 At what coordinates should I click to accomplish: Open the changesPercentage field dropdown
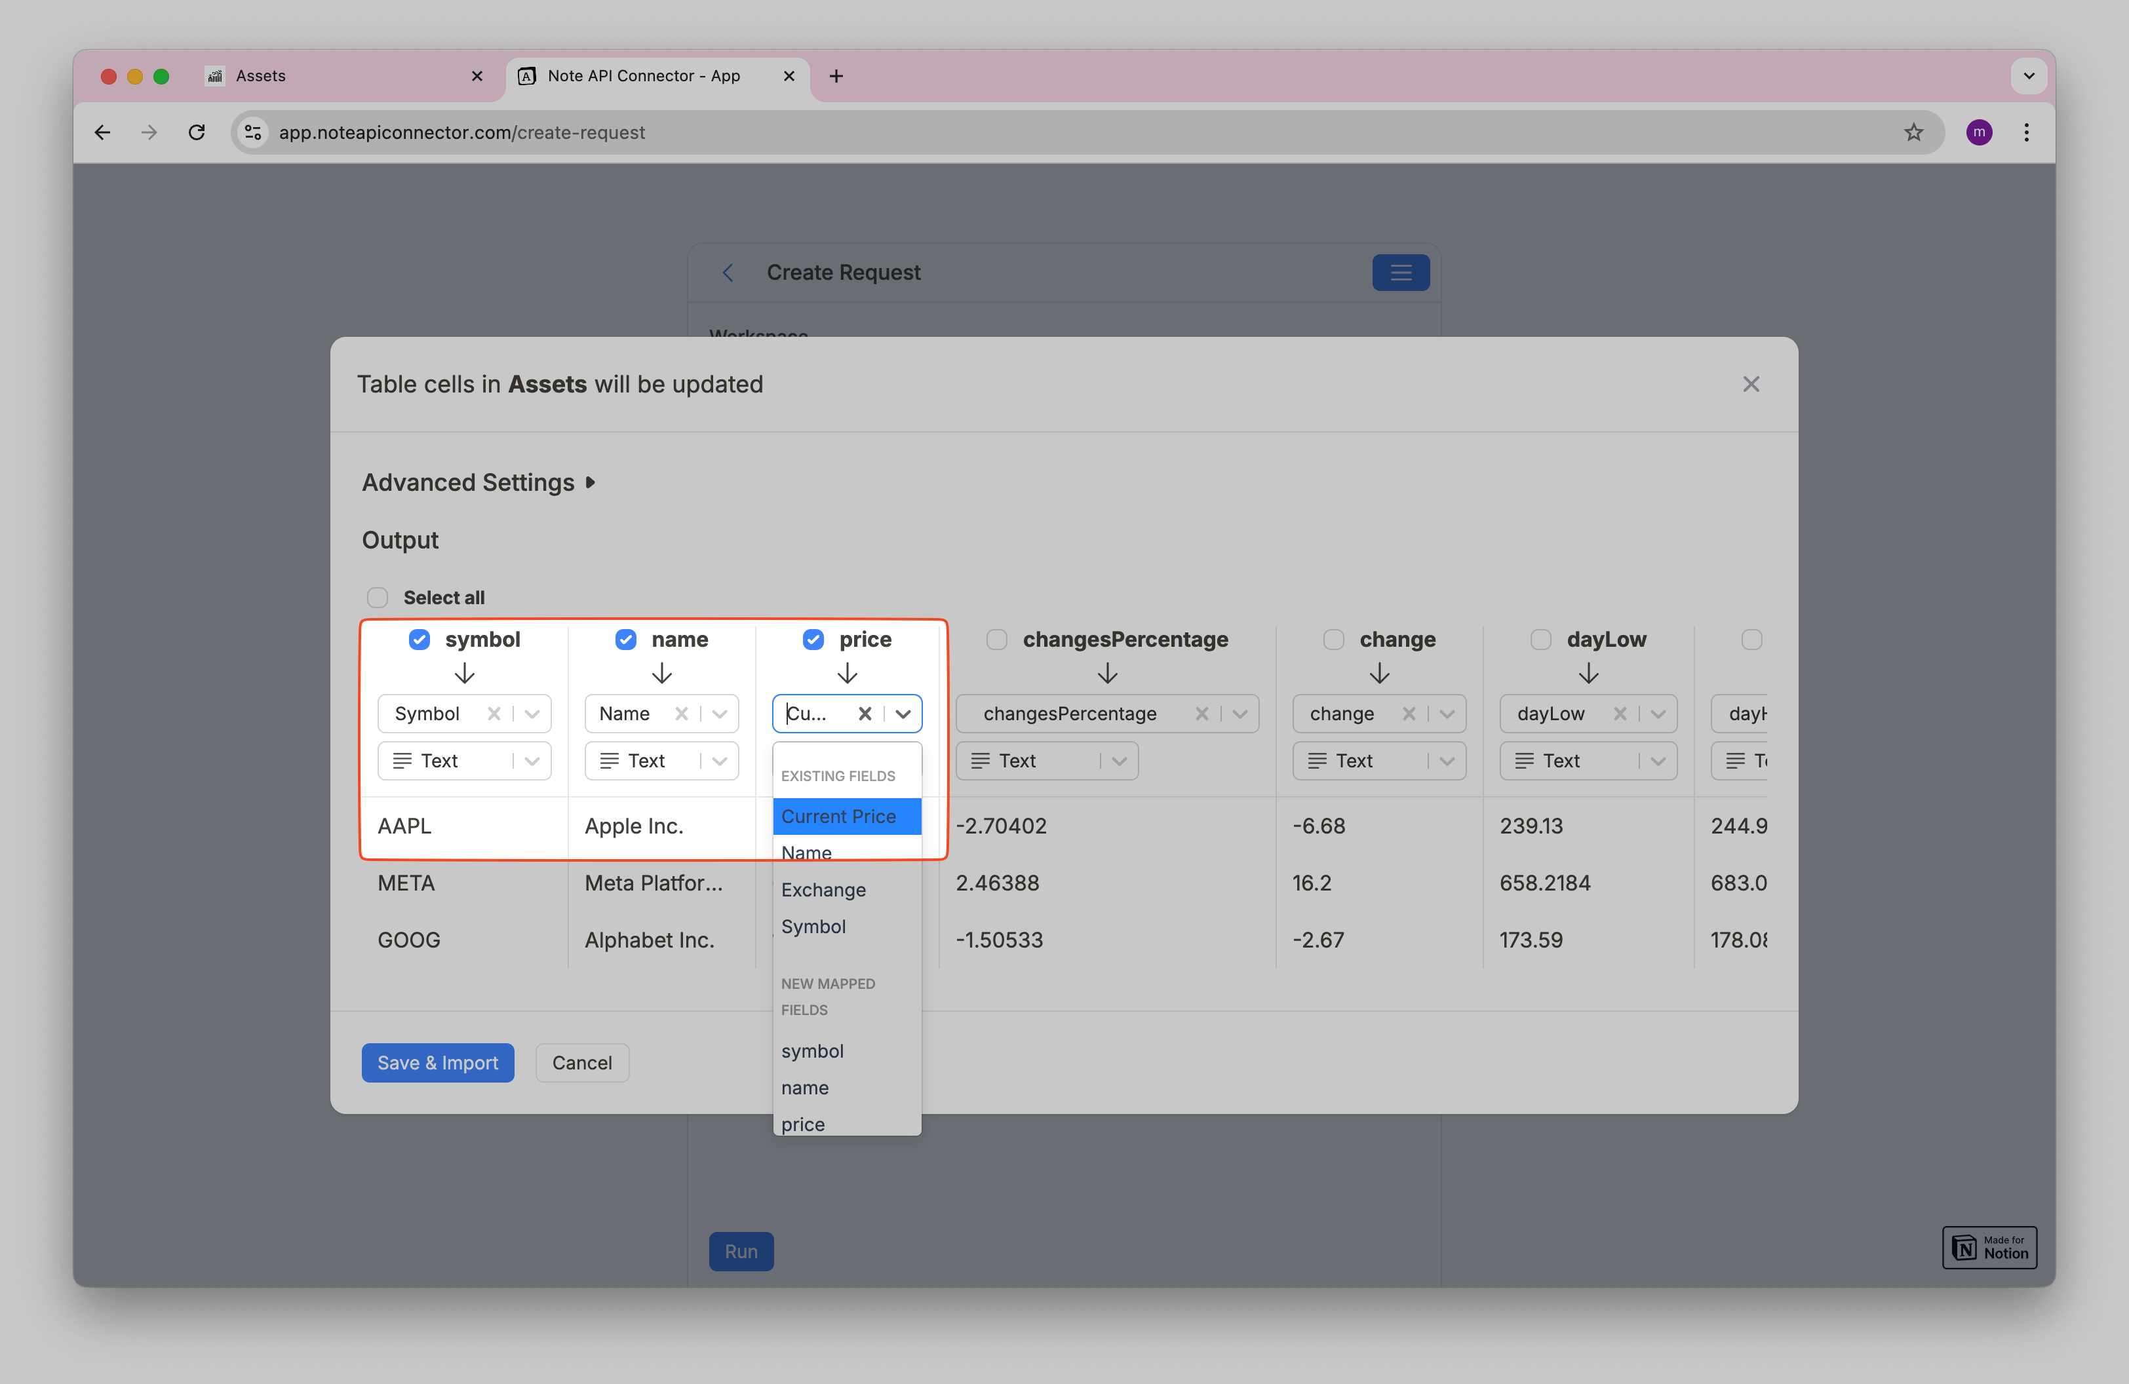click(1243, 712)
